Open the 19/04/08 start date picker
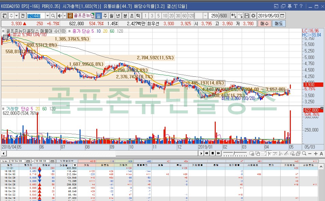Screen dimensions: 325x201 (x=28, y=161)
